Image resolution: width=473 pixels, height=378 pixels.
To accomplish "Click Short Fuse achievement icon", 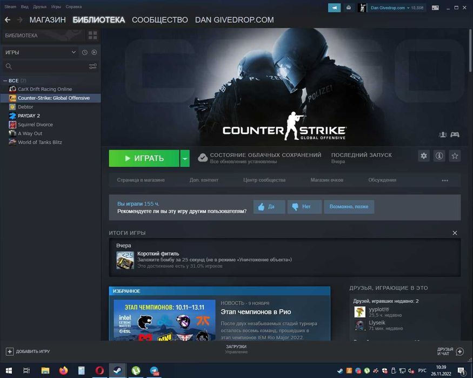I will [125, 260].
